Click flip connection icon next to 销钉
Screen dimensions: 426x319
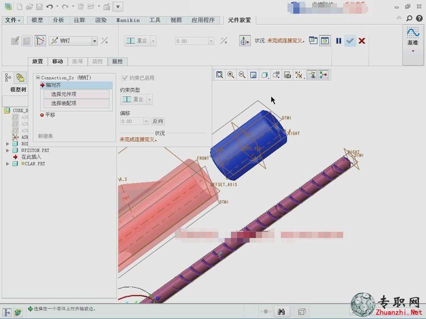104,41
